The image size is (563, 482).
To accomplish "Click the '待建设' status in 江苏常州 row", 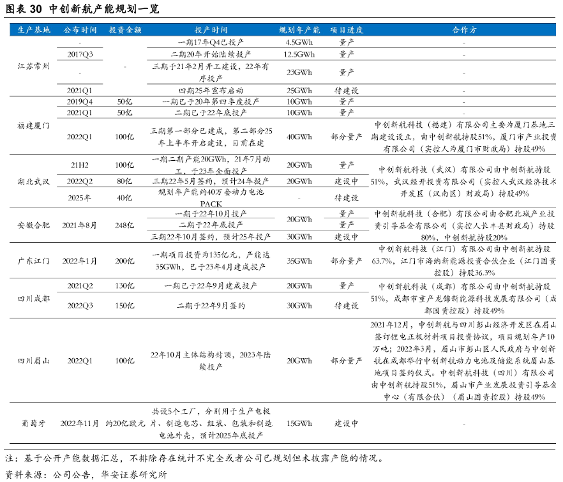I will 347,91.
